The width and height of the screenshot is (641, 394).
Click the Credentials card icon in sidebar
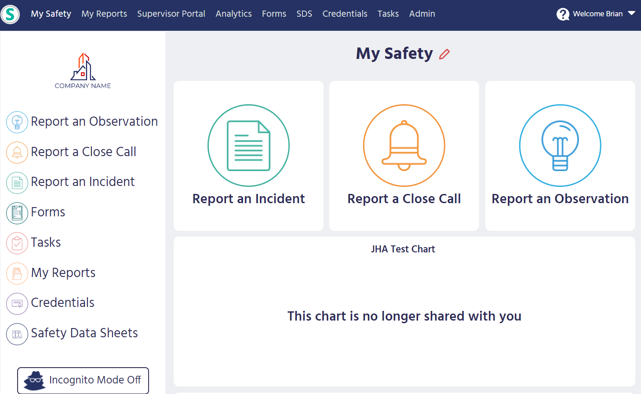(17, 303)
